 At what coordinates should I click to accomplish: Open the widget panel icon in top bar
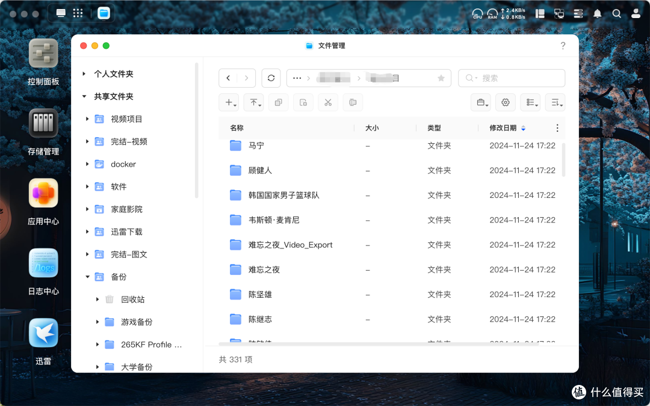(540, 14)
